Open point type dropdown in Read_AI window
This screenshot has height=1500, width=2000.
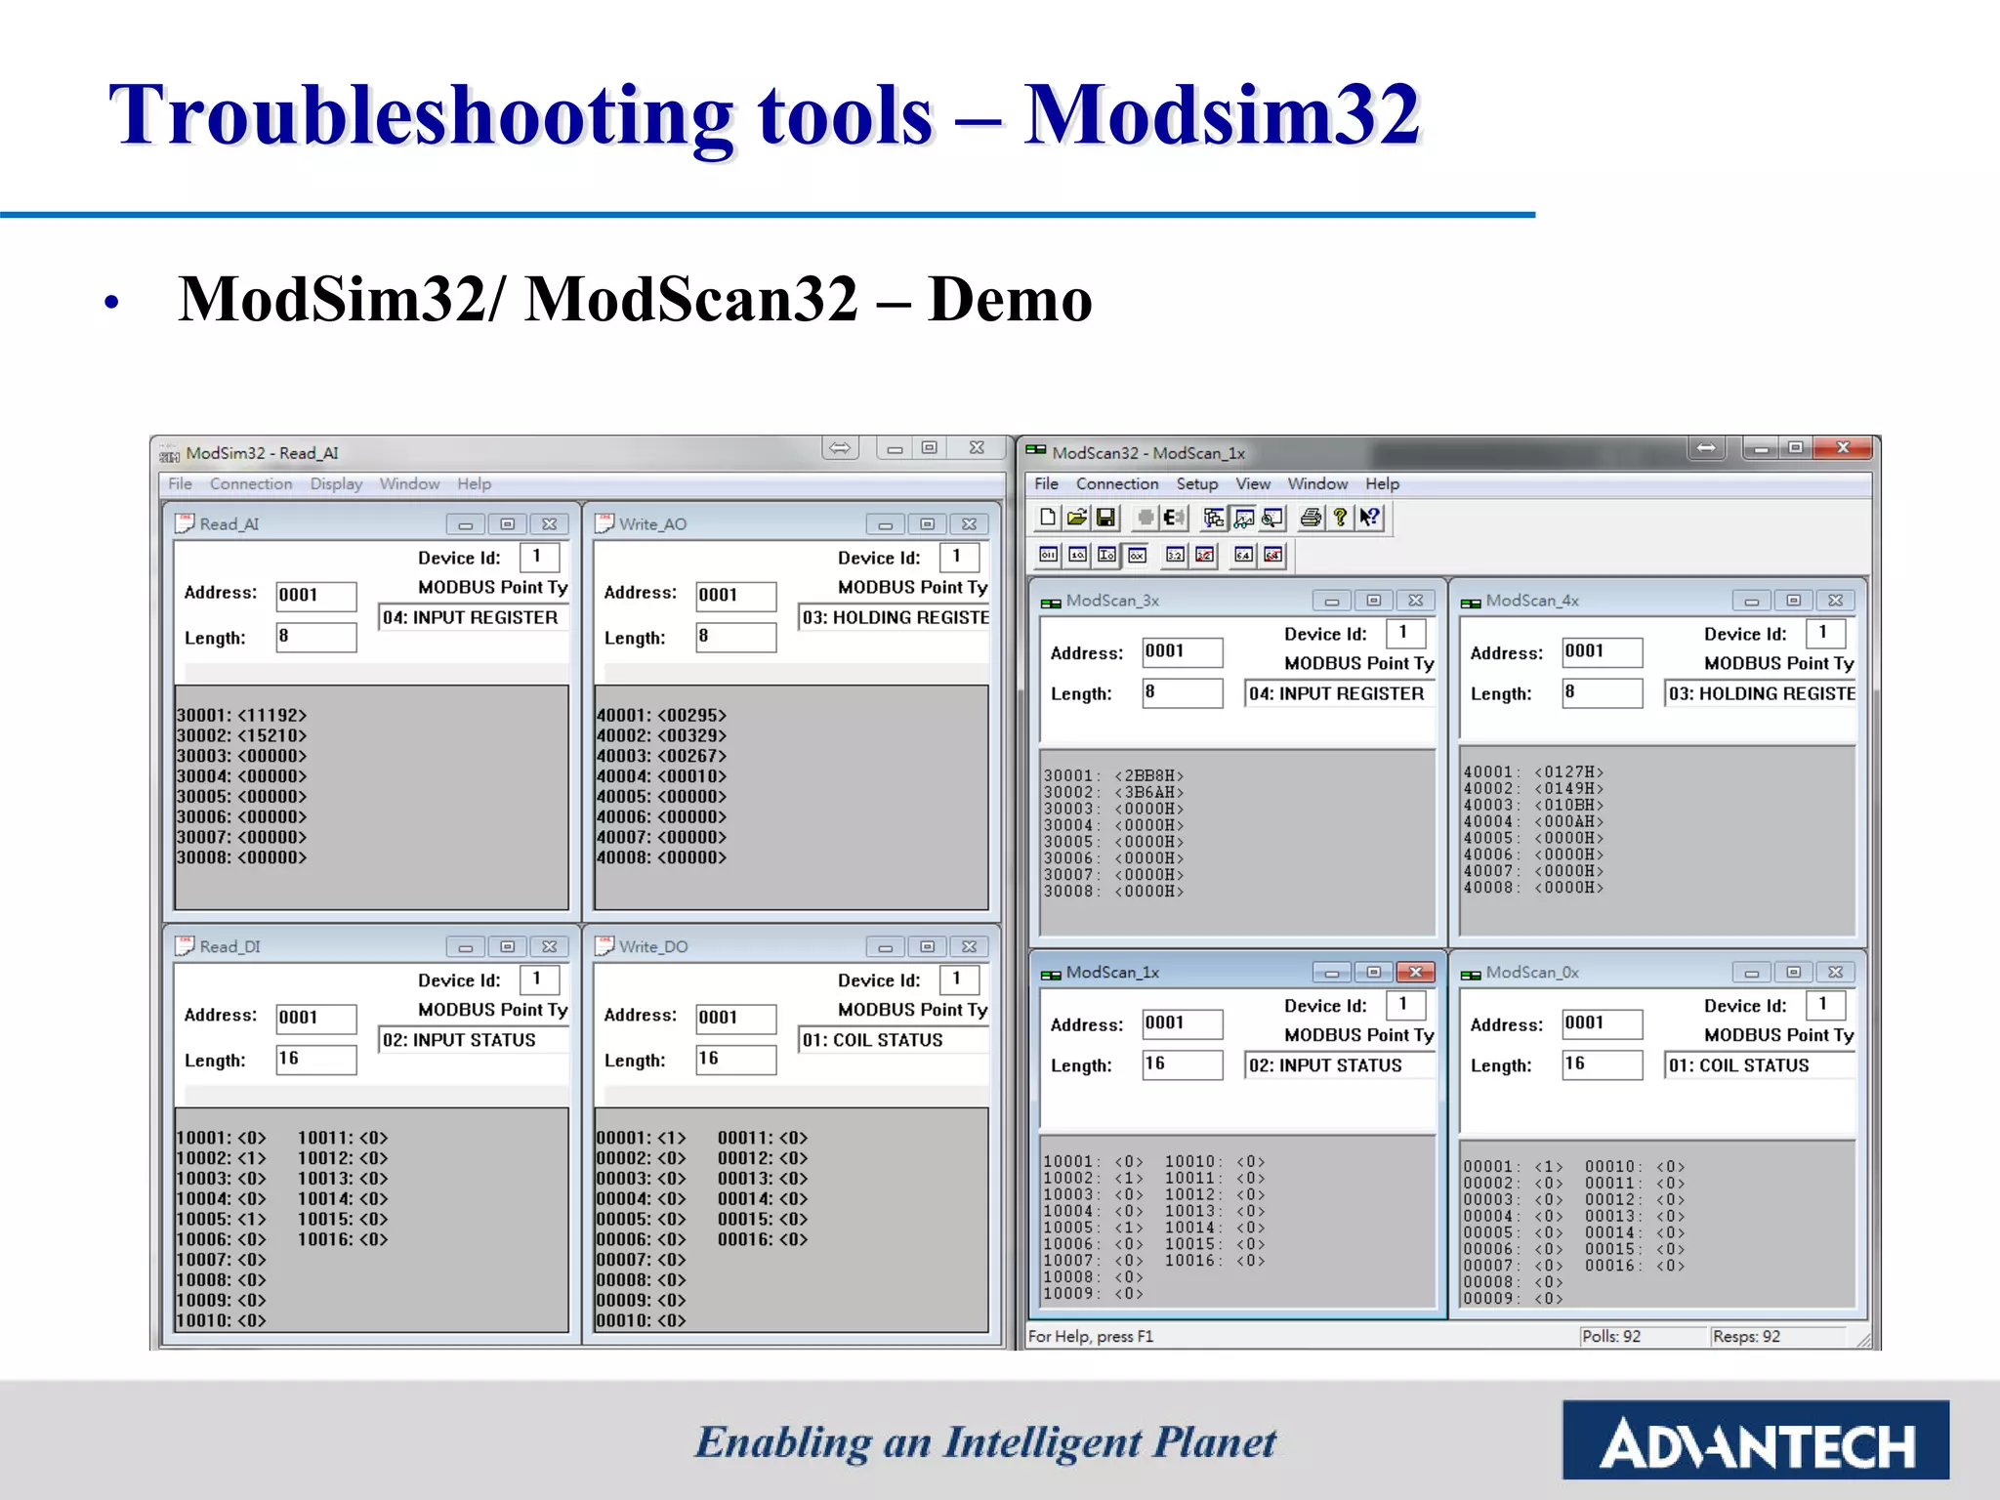[474, 617]
